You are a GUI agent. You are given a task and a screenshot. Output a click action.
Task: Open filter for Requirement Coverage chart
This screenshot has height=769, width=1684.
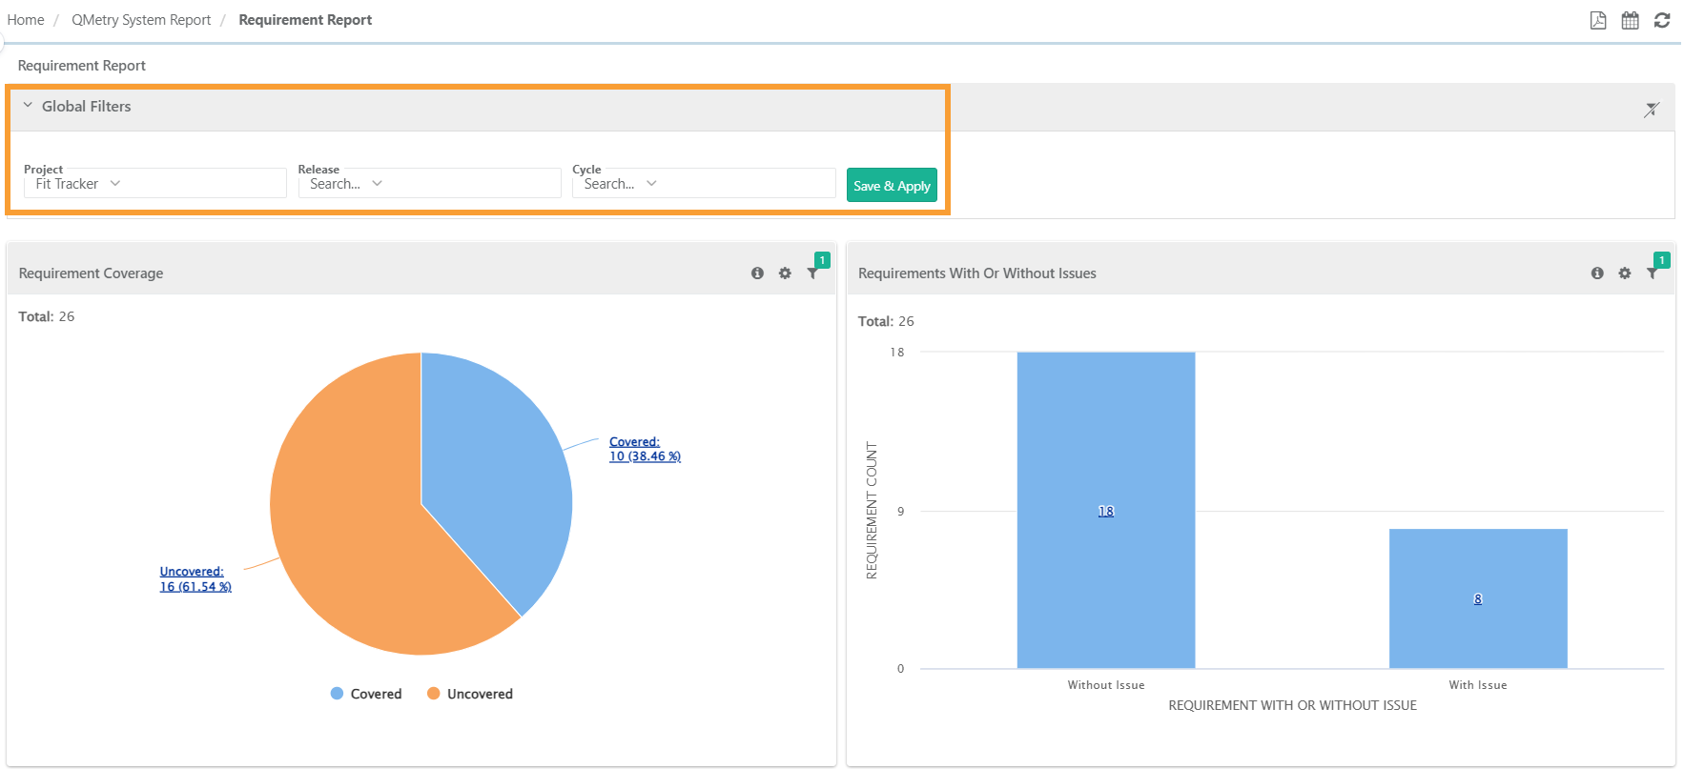point(812,273)
